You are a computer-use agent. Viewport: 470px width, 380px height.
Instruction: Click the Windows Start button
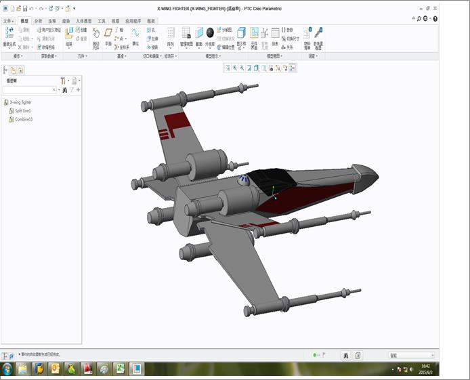(7, 369)
